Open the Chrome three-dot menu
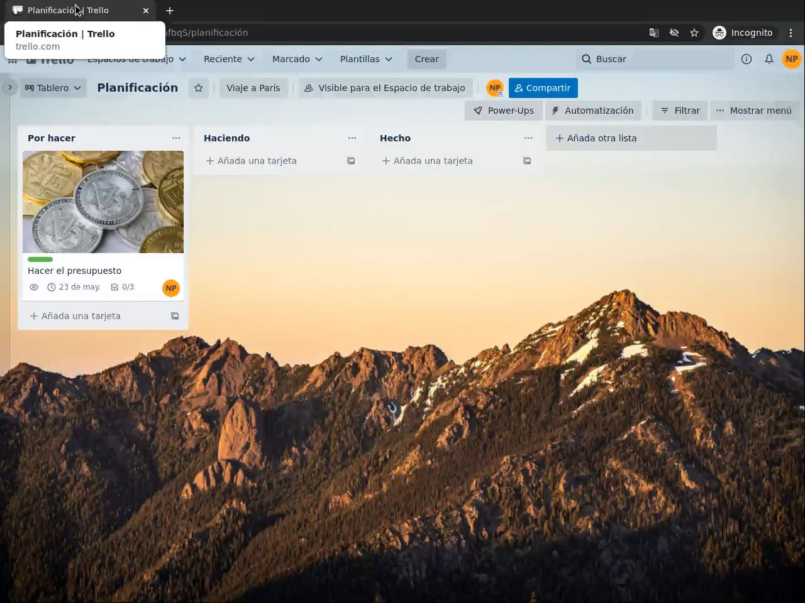The image size is (805, 603). pyautogui.click(x=791, y=33)
